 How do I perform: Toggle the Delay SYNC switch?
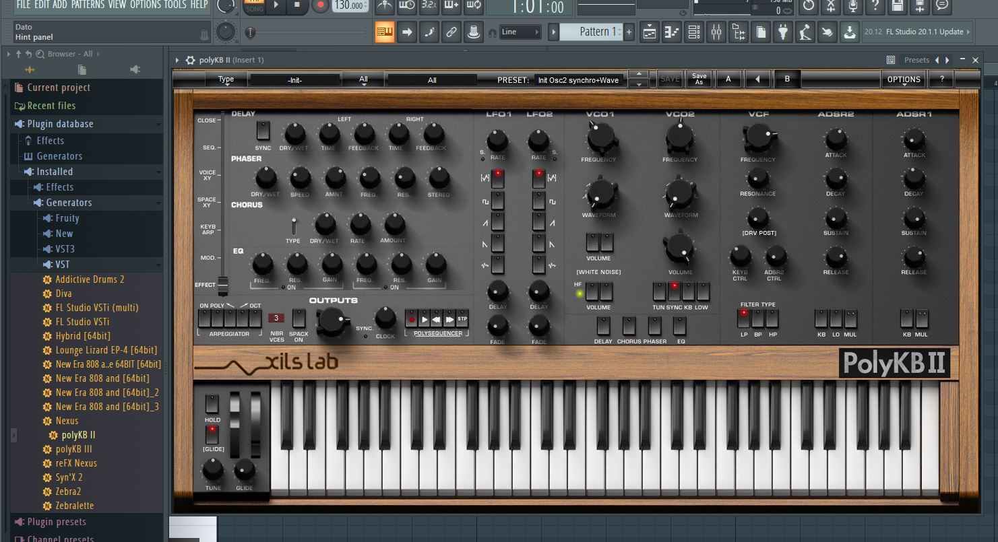pos(263,131)
